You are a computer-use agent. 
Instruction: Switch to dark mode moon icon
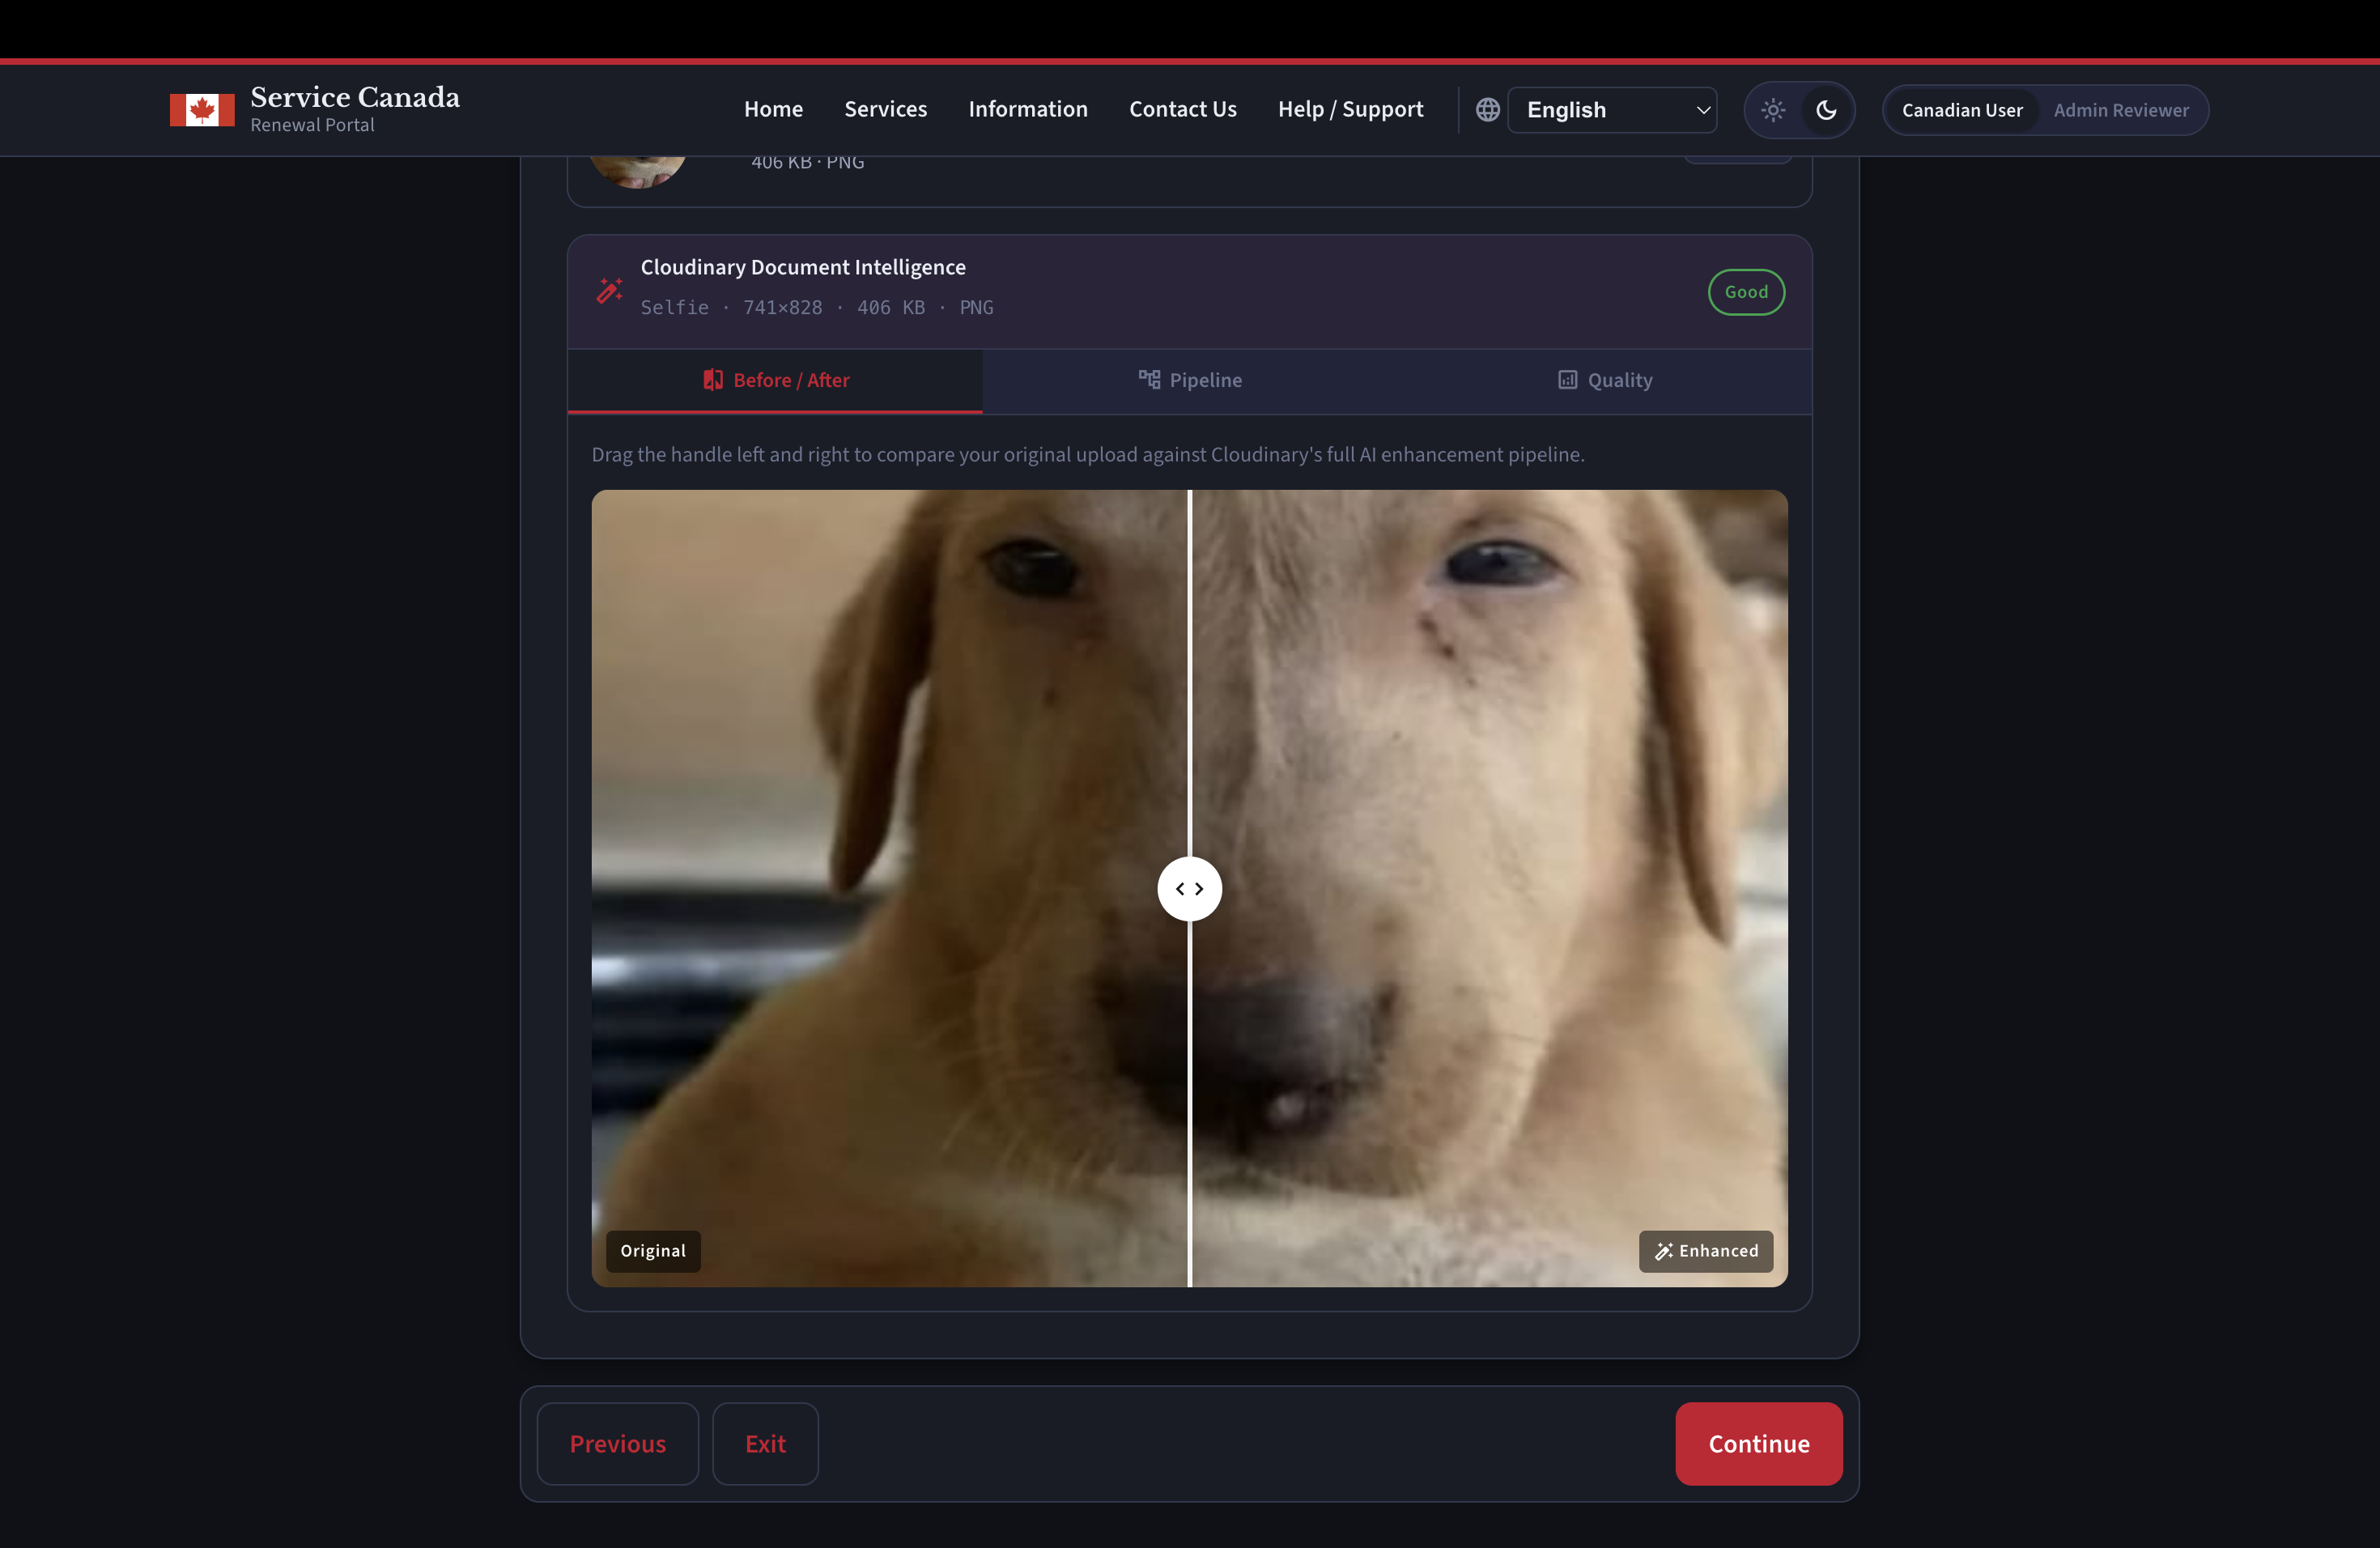pos(1826,110)
